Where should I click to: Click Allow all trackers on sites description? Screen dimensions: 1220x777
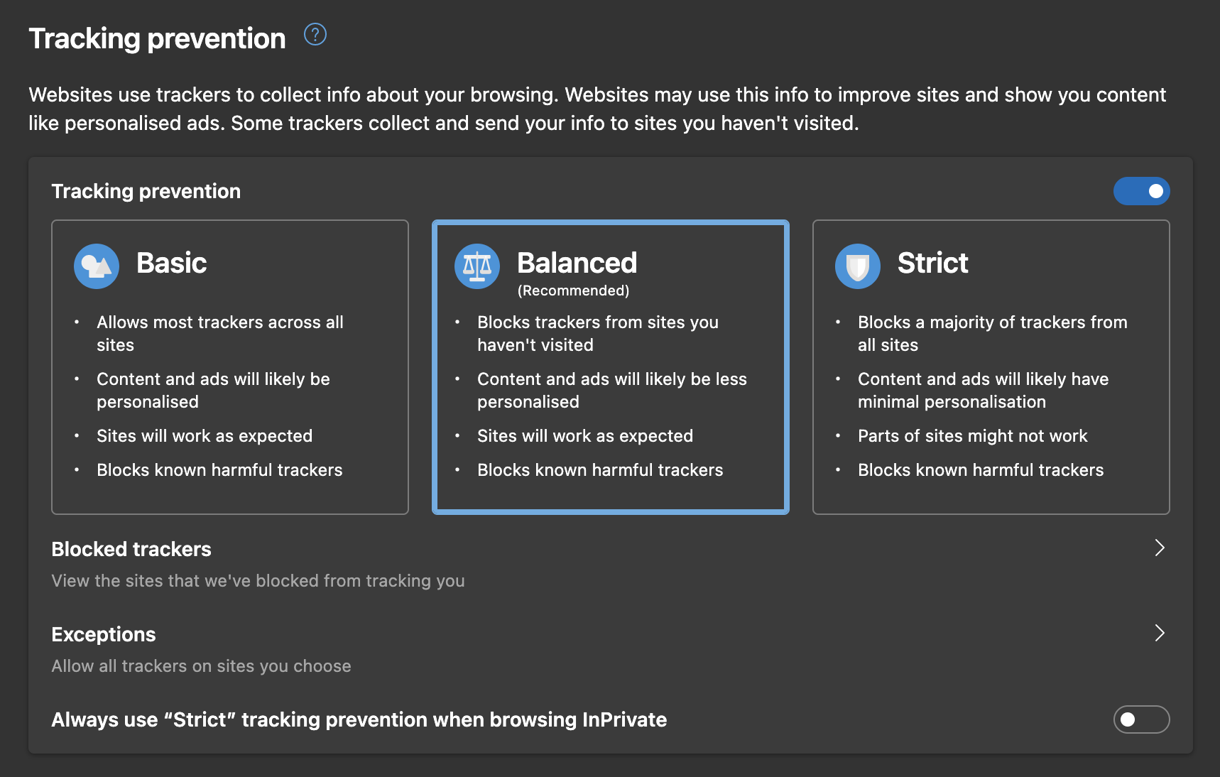(201, 666)
